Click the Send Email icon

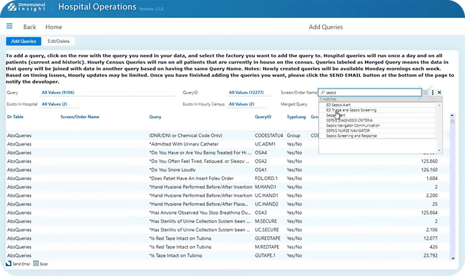coord(9,264)
